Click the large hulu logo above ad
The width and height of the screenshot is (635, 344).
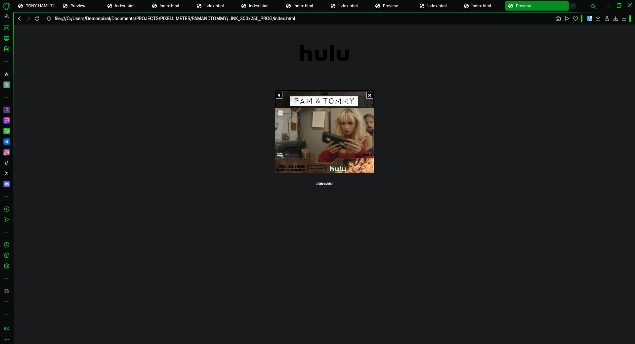coord(324,53)
